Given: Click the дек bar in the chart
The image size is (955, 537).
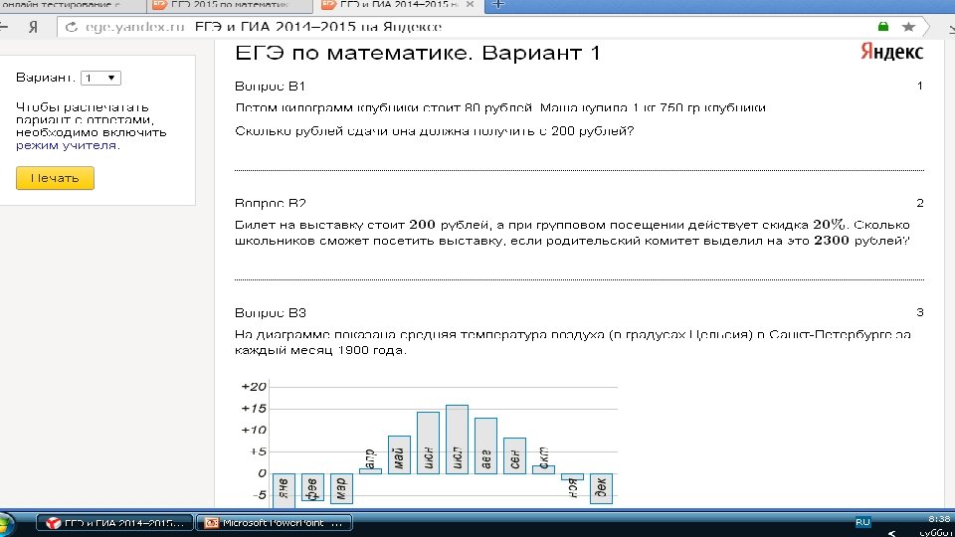Looking at the screenshot, I should coord(601,488).
